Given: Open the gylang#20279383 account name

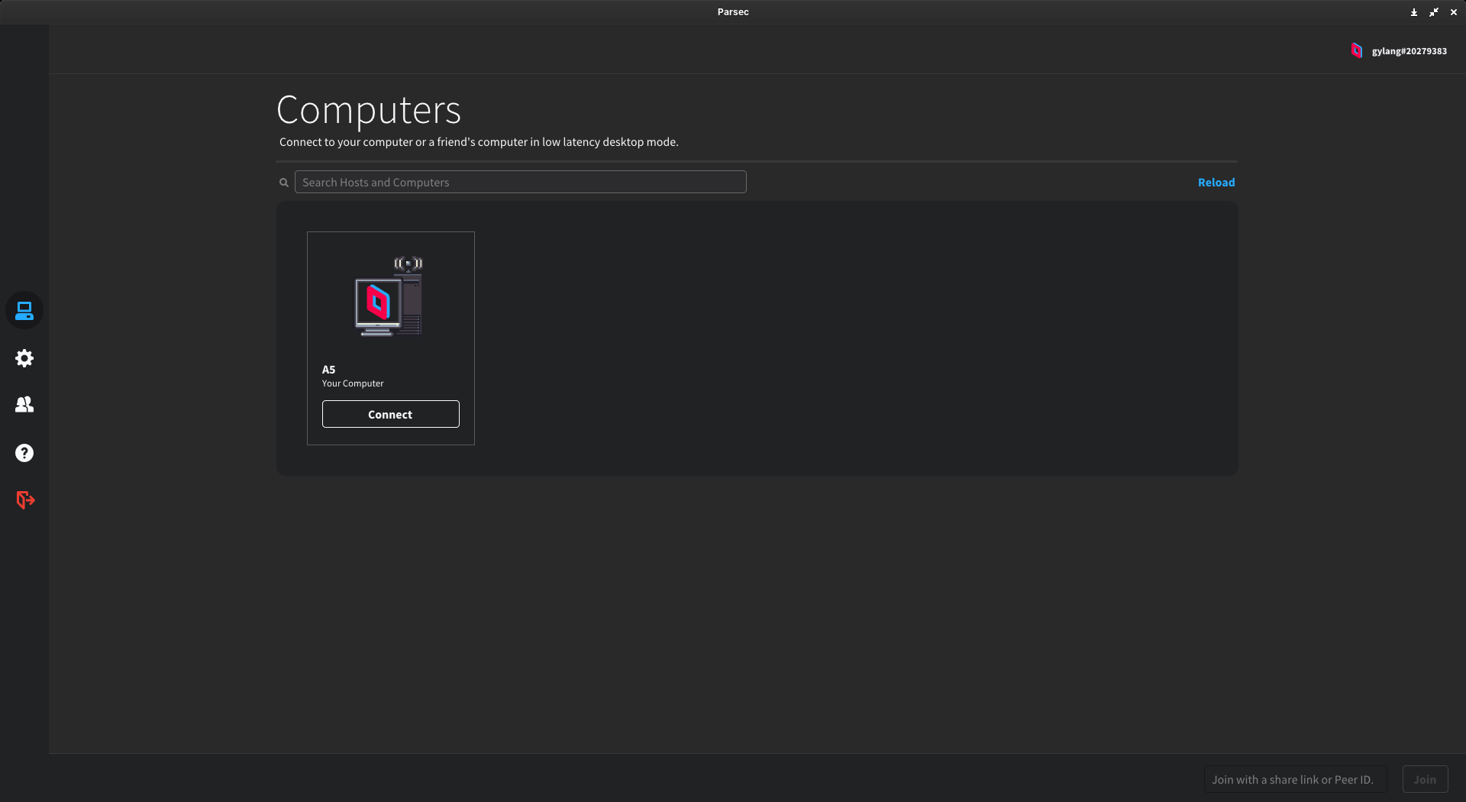Looking at the screenshot, I should 1409,51.
